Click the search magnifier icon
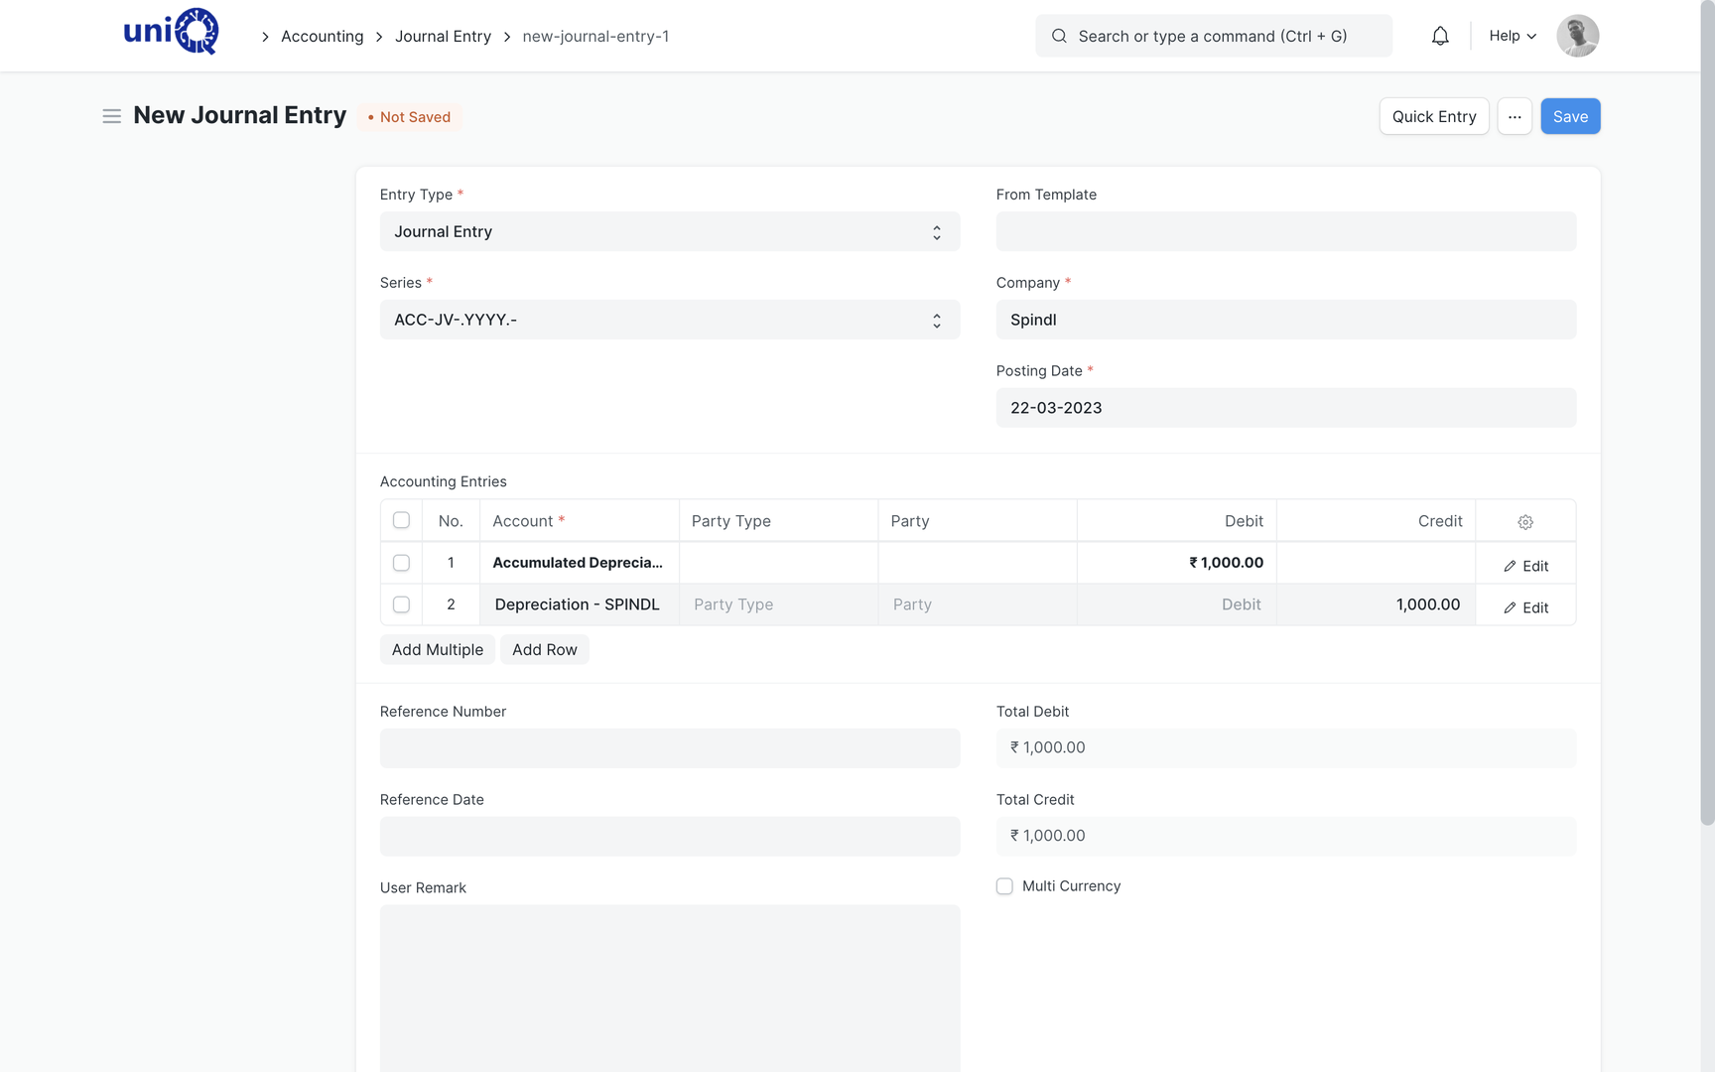The width and height of the screenshot is (1715, 1072). (x=1059, y=36)
